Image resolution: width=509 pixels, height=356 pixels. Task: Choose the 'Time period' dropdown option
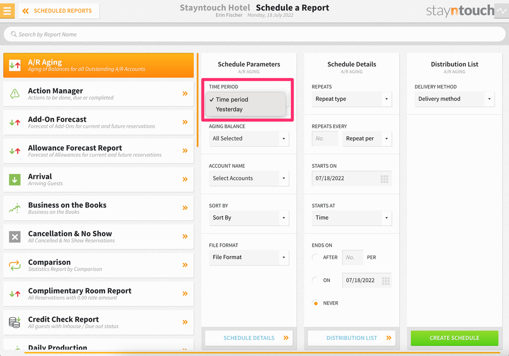[x=246, y=100]
